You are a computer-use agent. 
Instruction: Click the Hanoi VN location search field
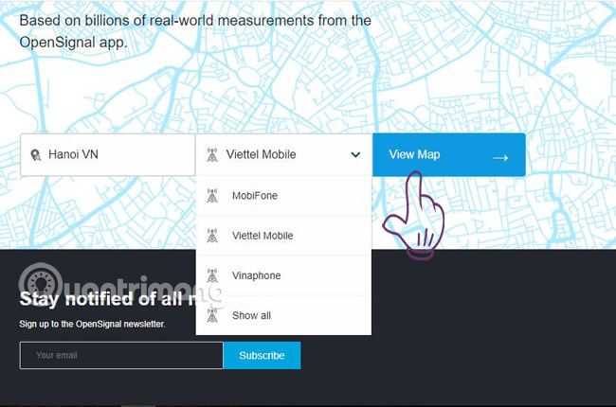pos(108,154)
